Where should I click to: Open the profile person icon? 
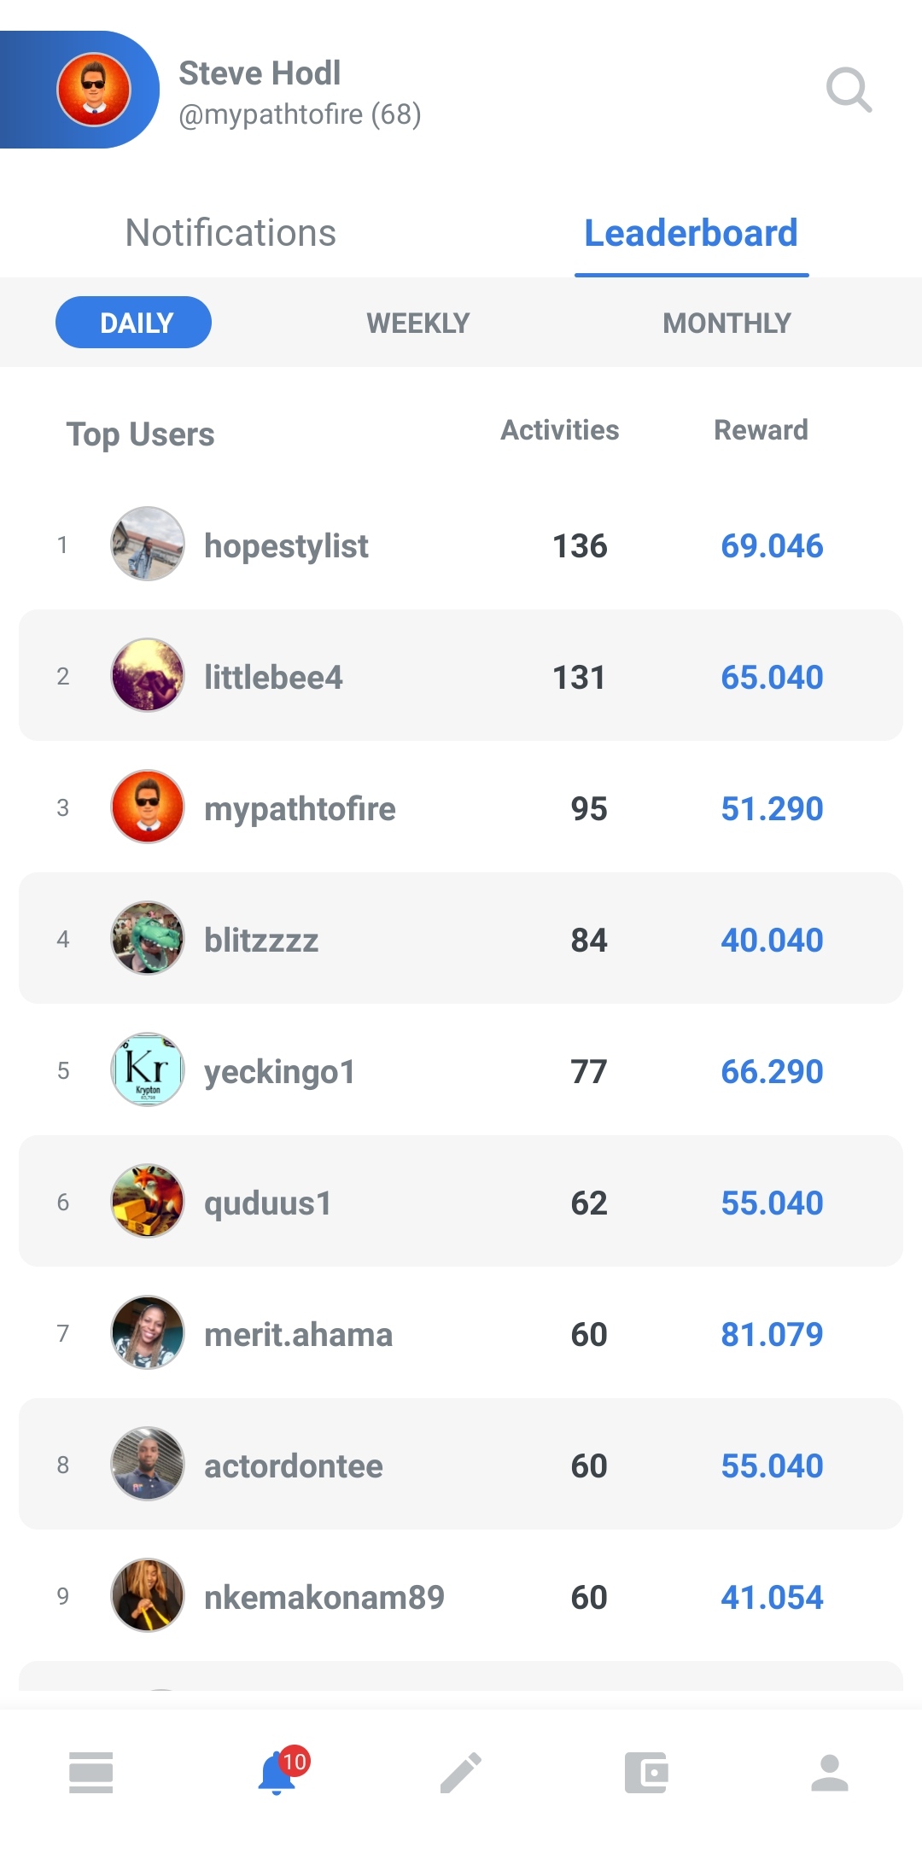click(830, 1773)
